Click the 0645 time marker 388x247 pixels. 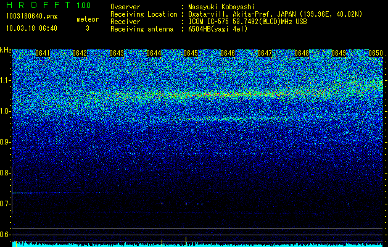(x=191, y=53)
